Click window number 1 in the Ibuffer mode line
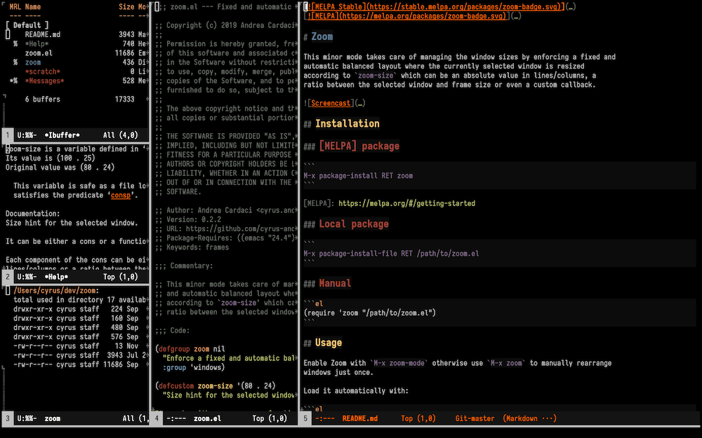The width and height of the screenshot is (702, 438). click(x=8, y=135)
